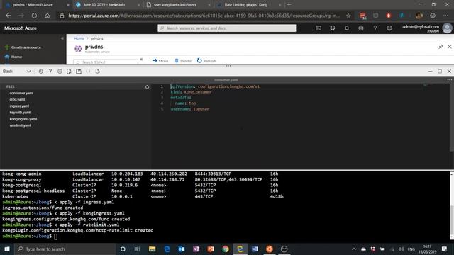Screen dimensions: 454x255
Task: Click the browser address bar URL
Action: [204, 16]
